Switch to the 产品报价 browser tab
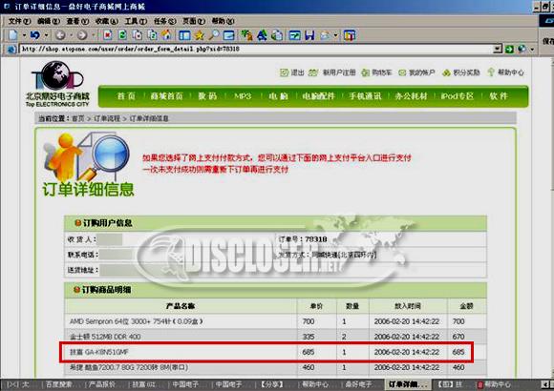The height and width of the screenshot is (391, 554). pyautogui.click(x=102, y=384)
